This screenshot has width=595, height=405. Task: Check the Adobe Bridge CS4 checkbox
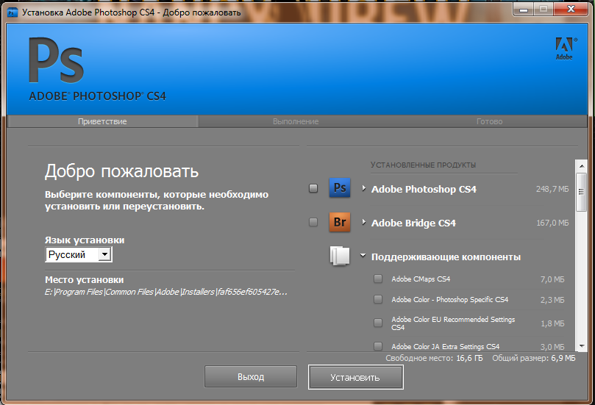313,222
